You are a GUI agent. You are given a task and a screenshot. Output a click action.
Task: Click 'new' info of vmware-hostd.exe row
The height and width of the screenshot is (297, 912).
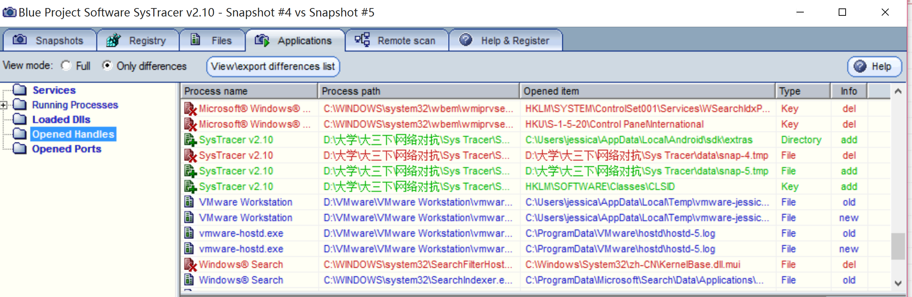tap(849, 249)
